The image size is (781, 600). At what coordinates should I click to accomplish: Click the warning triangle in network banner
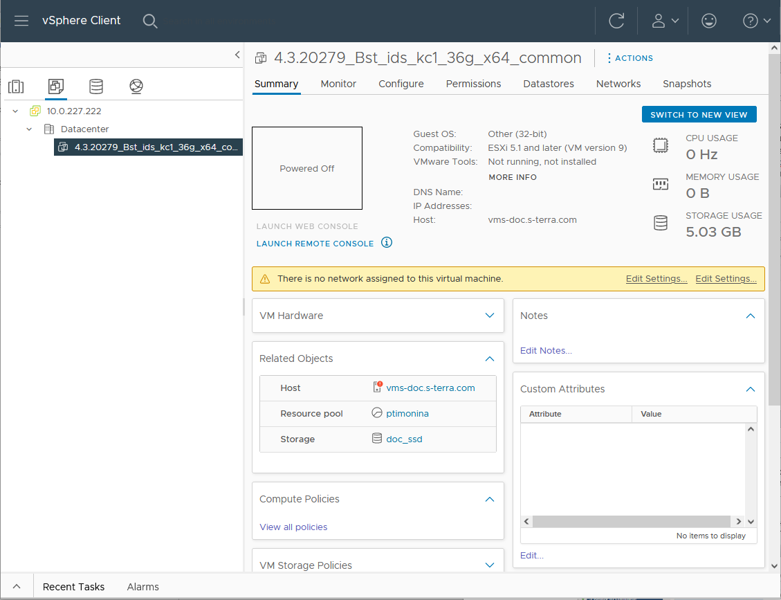[265, 279]
